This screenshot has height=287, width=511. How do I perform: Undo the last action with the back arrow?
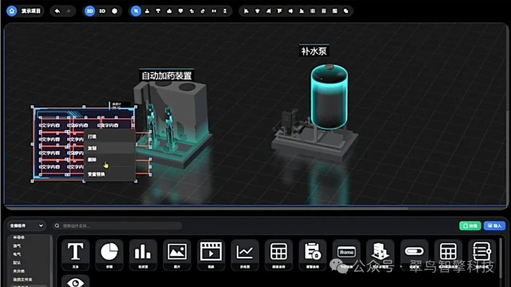(x=57, y=11)
